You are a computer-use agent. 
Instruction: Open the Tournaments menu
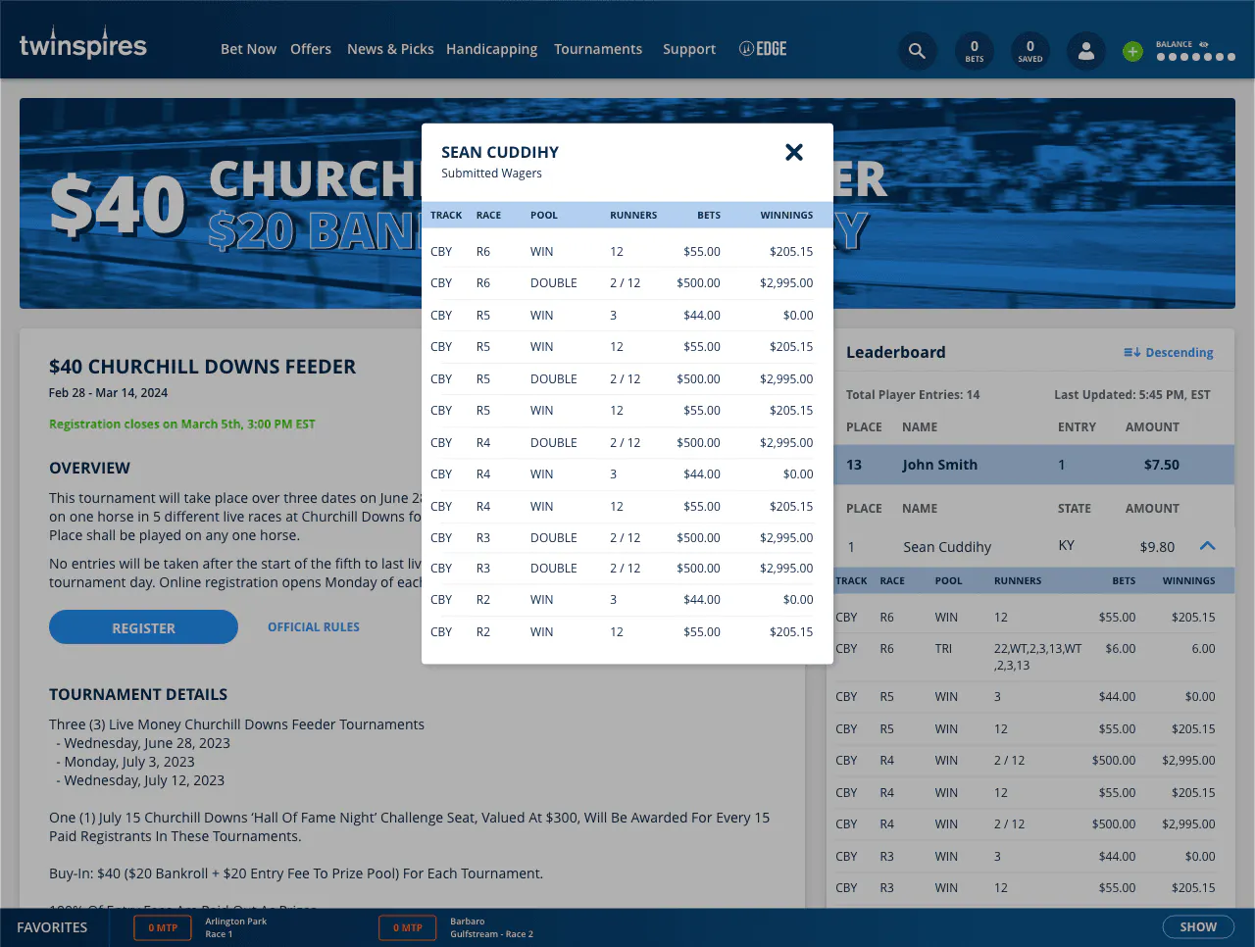point(598,49)
